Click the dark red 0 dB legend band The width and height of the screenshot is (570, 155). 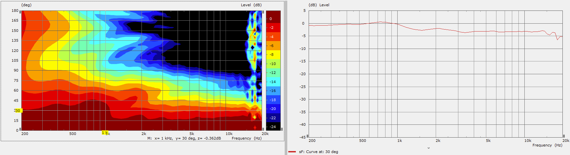click(x=273, y=17)
